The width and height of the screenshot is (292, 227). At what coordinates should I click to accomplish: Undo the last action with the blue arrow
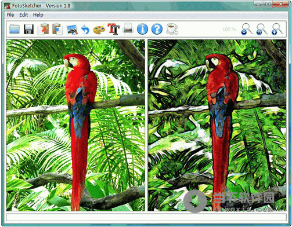[x=85, y=30]
